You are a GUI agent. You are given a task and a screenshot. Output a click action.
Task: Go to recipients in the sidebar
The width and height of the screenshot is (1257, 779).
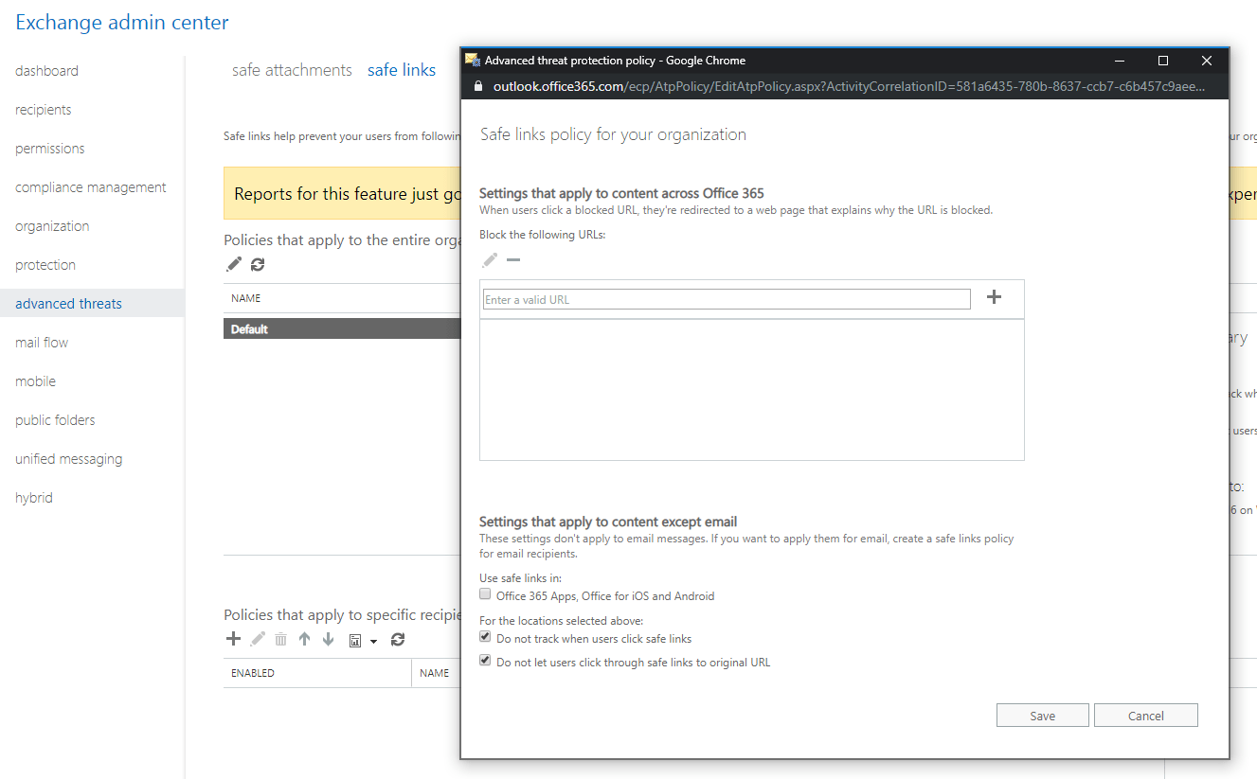click(43, 110)
